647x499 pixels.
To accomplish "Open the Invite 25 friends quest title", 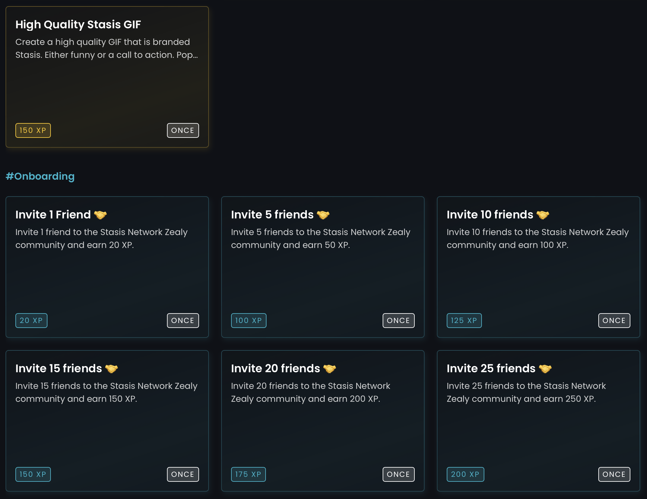I will pos(491,368).
